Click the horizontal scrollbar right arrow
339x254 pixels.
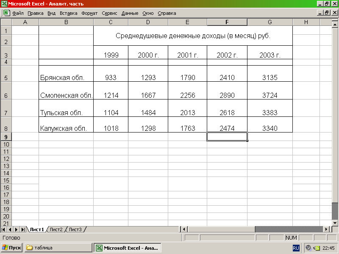(x=326, y=229)
